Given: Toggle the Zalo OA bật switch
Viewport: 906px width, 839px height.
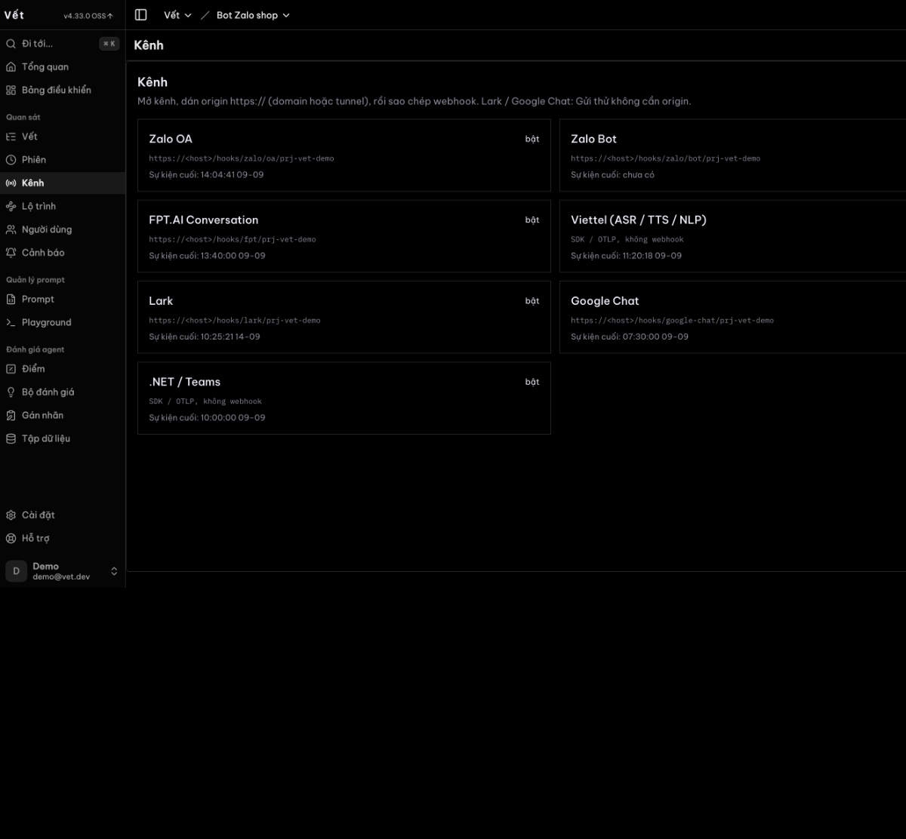Looking at the screenshot, I should pos(532,139).
